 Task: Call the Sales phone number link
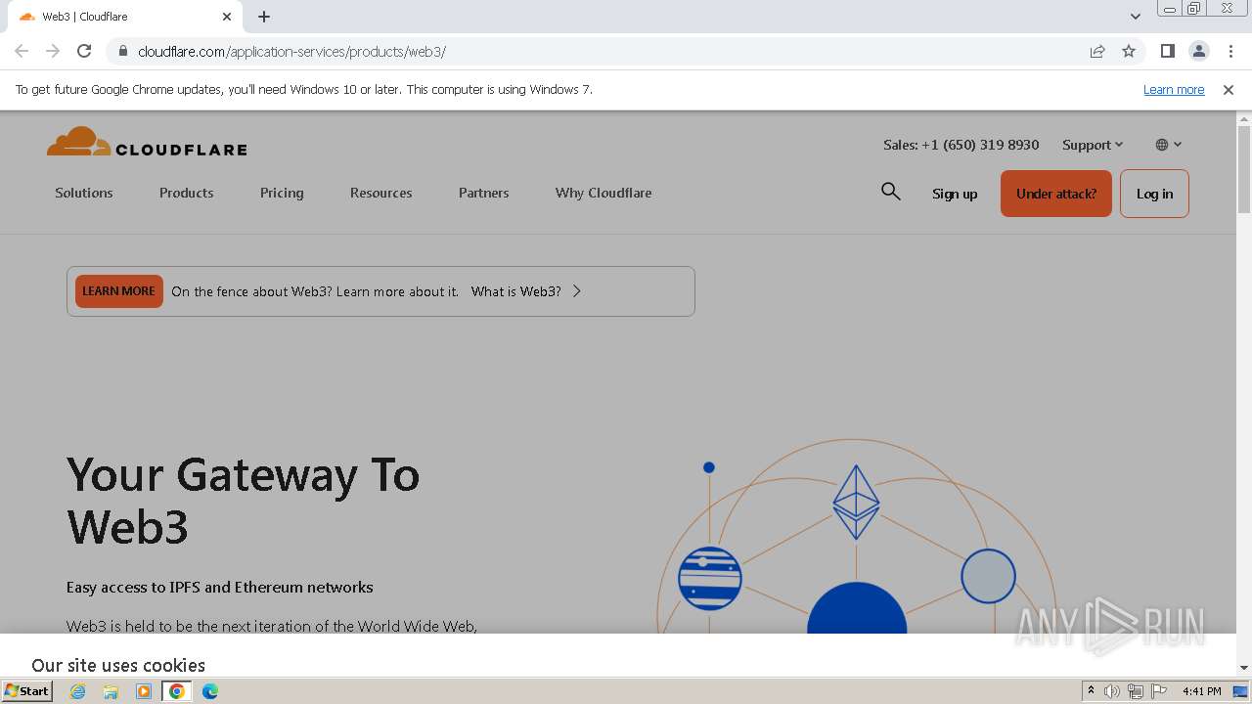point(961,145)
